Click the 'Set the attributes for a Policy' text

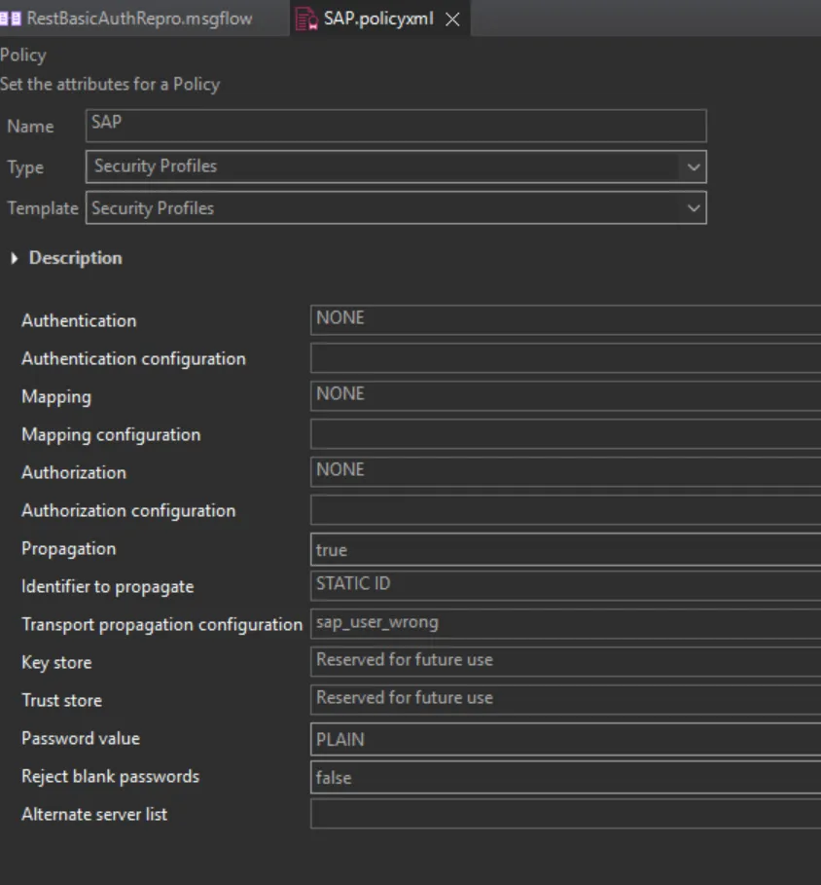click(110, 84)
